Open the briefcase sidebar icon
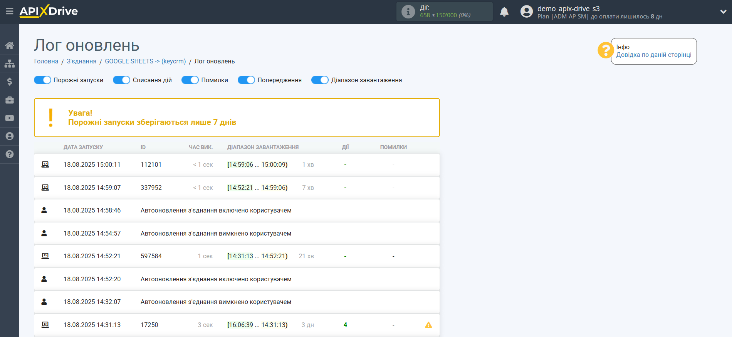 click(x=10, y=100)
